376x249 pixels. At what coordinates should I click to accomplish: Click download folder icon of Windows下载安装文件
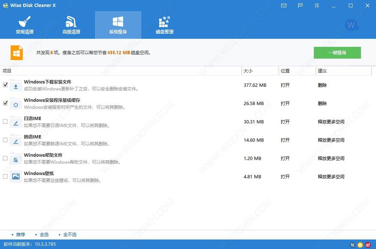coord(16,85)
